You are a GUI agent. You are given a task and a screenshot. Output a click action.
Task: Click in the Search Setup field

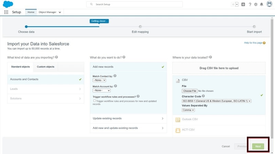[134, 4]
